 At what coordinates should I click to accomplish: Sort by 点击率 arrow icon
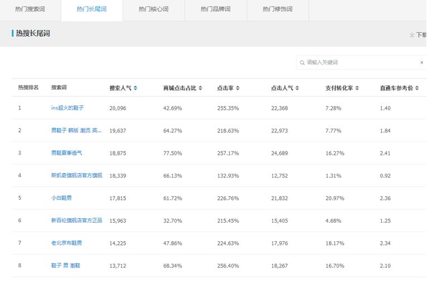(238, 88)
